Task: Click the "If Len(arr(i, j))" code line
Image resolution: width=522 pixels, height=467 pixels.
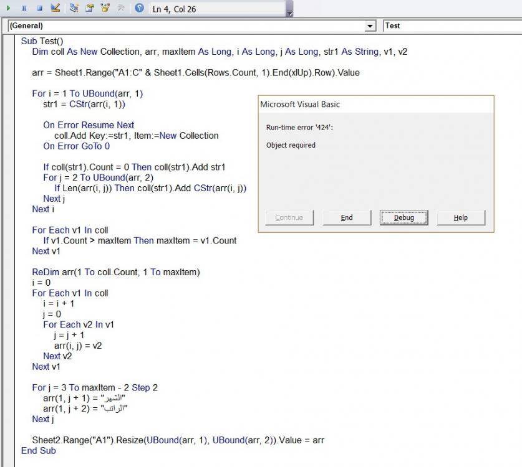Action: click(150, 189)
